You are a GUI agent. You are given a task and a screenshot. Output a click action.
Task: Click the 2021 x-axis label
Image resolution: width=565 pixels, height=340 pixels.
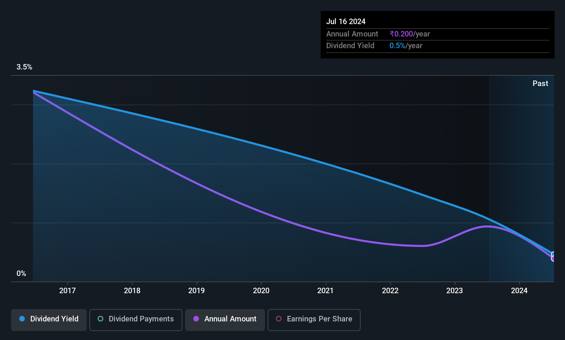click(326, 291)
